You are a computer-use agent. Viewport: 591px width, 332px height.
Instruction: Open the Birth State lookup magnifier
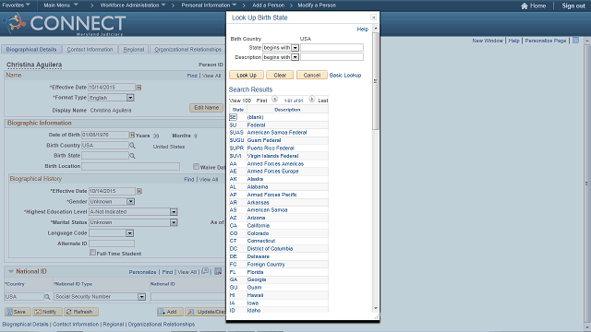coord(132,156)
